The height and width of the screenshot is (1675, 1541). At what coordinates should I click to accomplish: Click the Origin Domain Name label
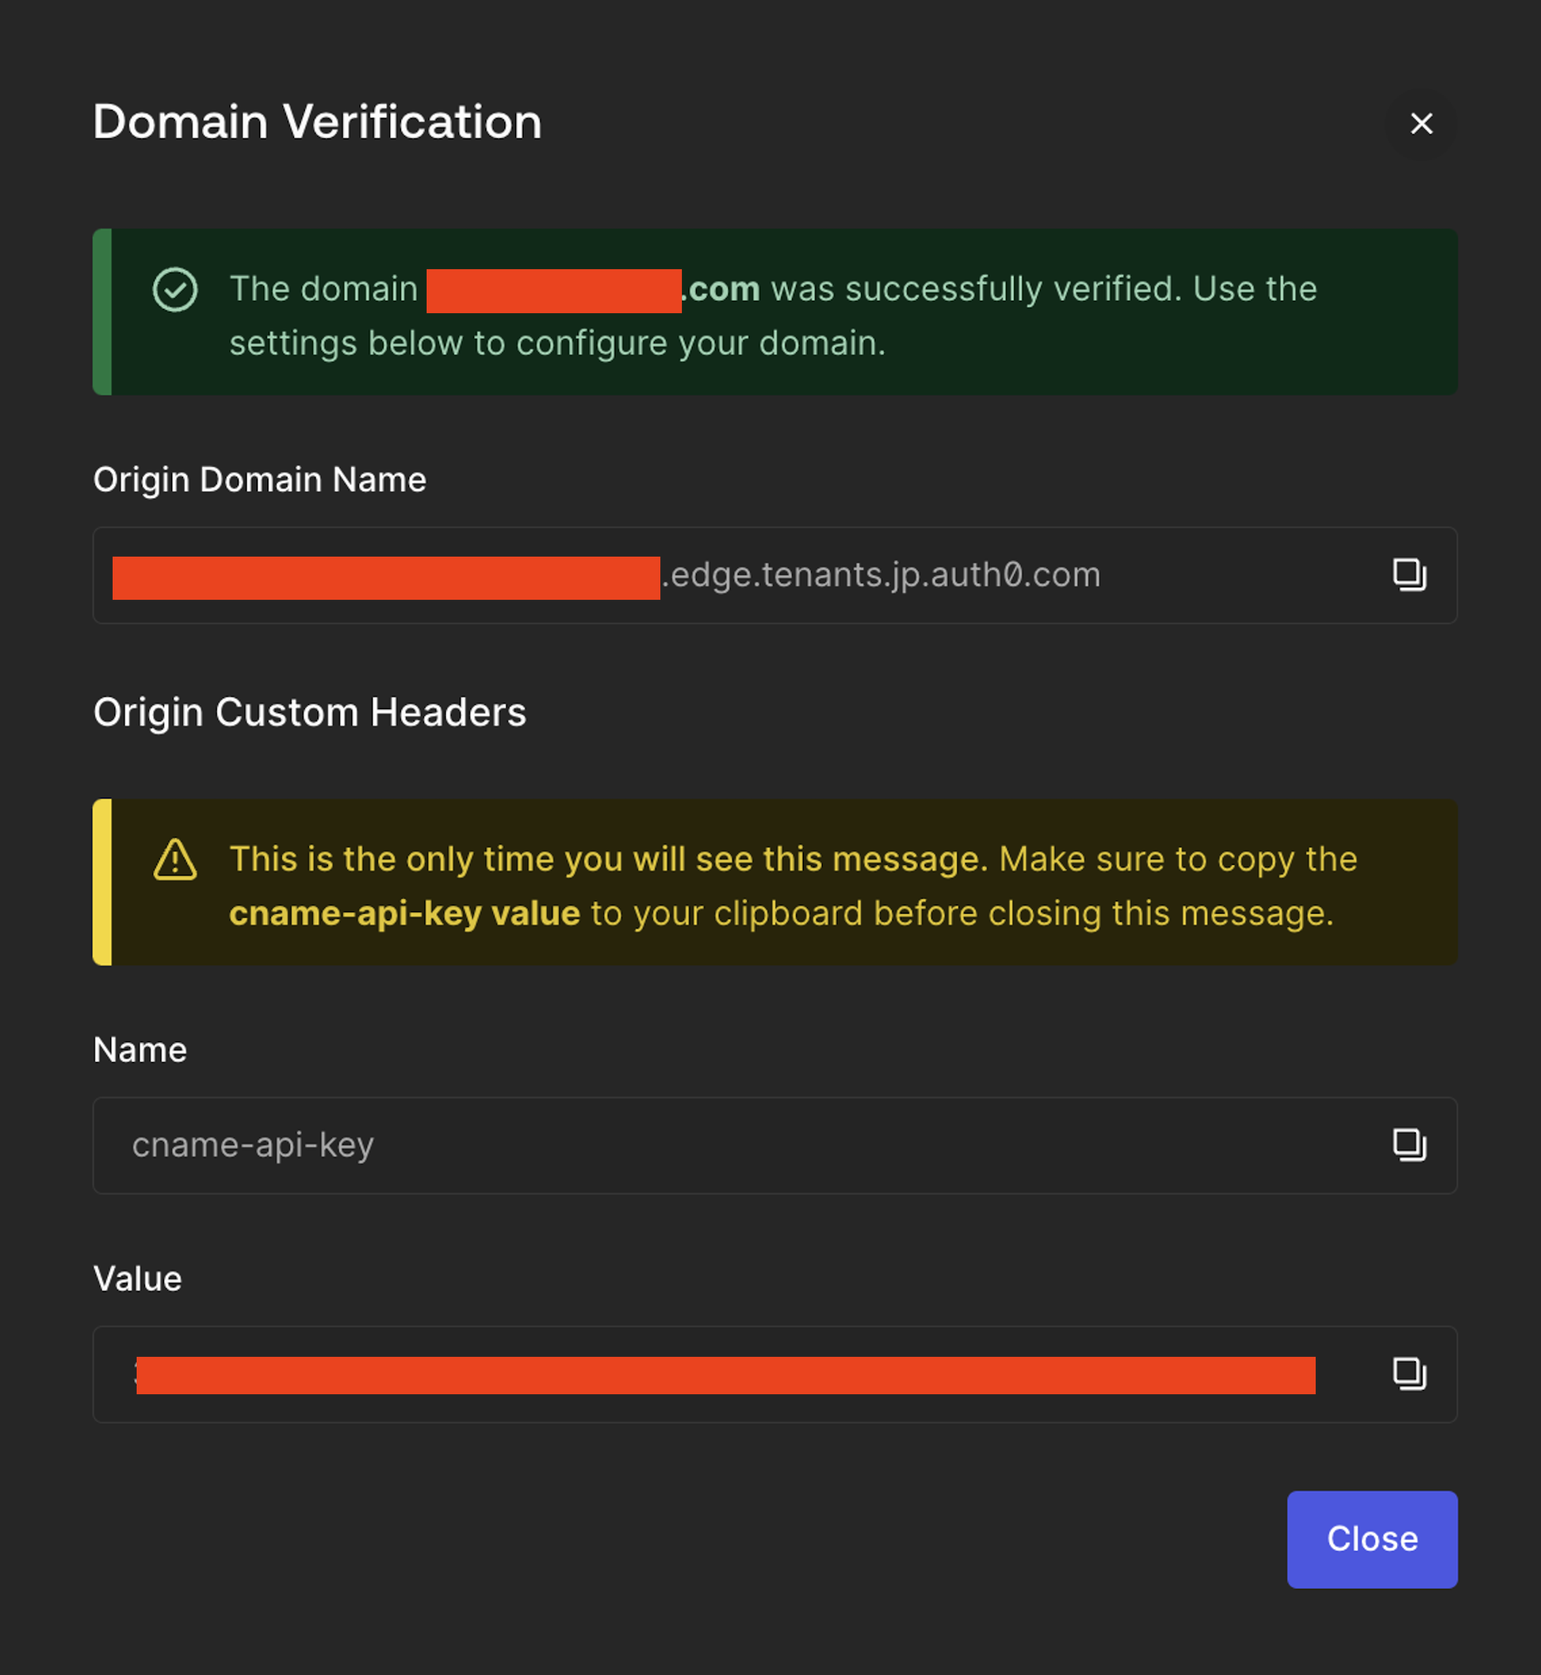coord(259,480)
